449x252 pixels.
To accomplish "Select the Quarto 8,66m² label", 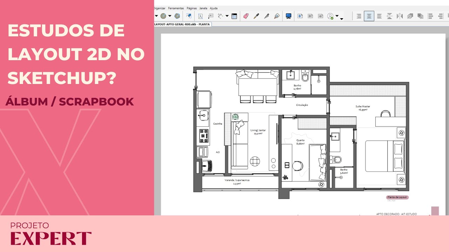I will tap(300, 142).
